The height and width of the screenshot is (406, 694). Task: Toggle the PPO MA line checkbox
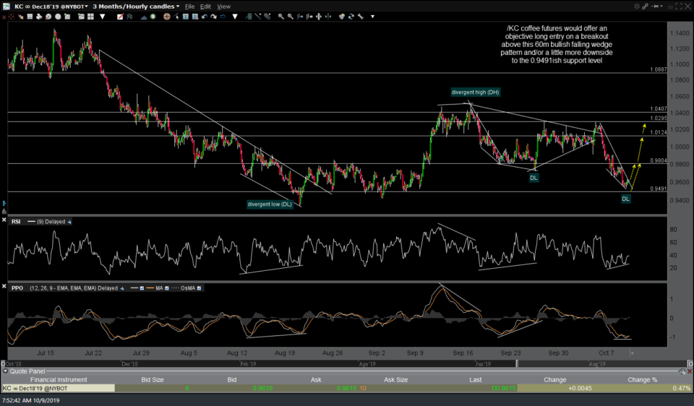167,288
